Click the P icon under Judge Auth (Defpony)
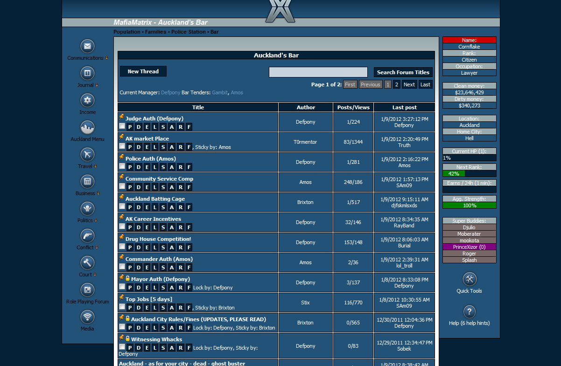 [130, 127]
